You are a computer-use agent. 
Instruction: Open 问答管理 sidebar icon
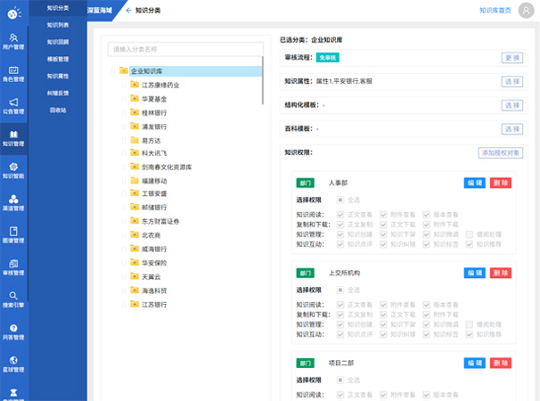[x=13, y=331]
